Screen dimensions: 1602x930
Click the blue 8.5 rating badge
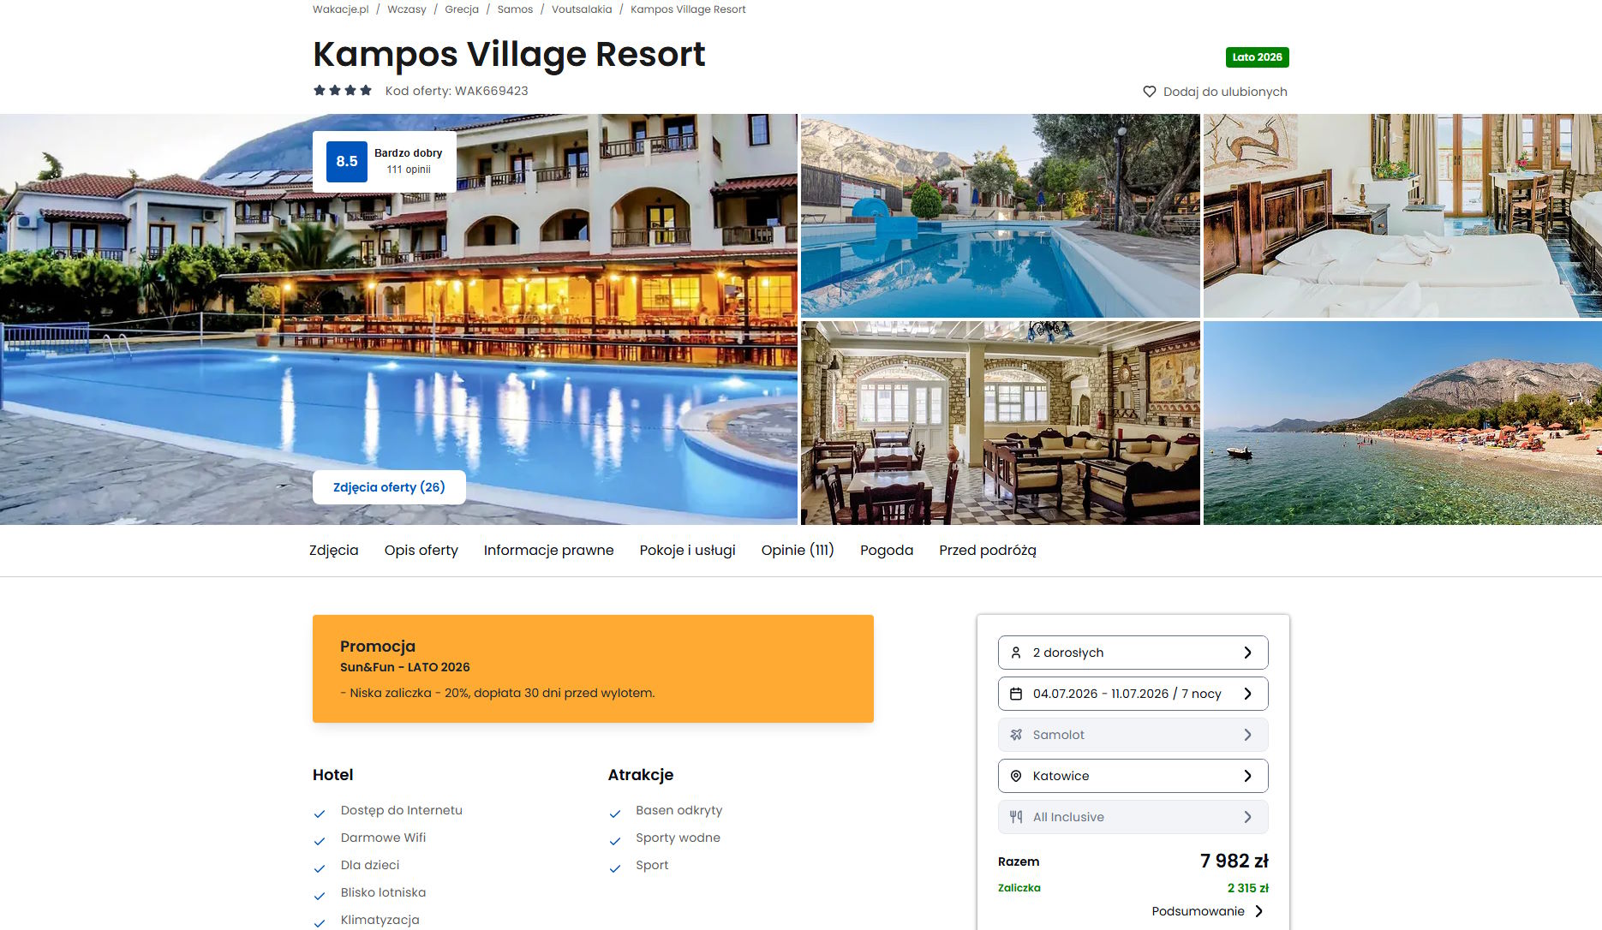(347, 162)
